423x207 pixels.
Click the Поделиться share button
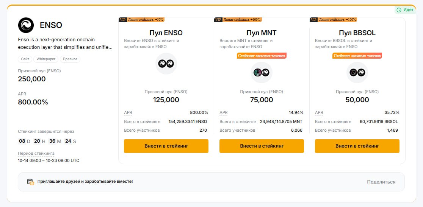click(381, 182)
